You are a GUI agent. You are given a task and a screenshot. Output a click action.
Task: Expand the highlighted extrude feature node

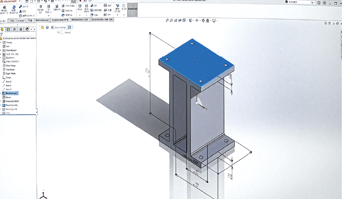coord(1,94)
